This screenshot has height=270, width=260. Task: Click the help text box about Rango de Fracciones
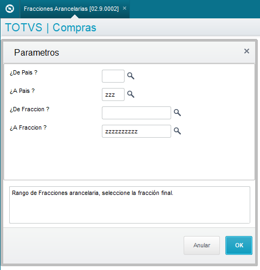[x=129, y=205]
